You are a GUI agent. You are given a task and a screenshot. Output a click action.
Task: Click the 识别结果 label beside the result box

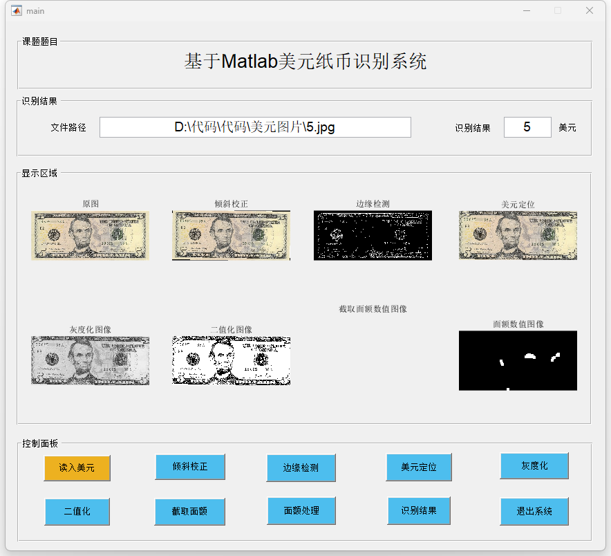[473, 128]
